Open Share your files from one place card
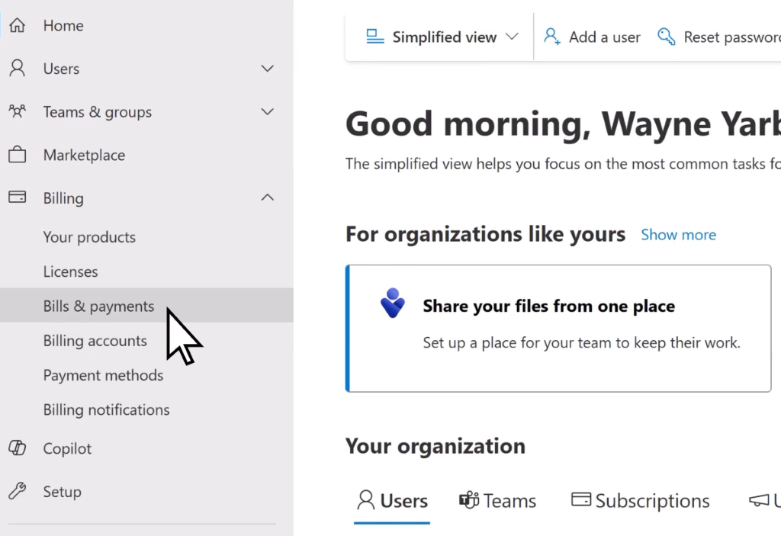Viewport: 781px width, 536px height. pos(558,329)
